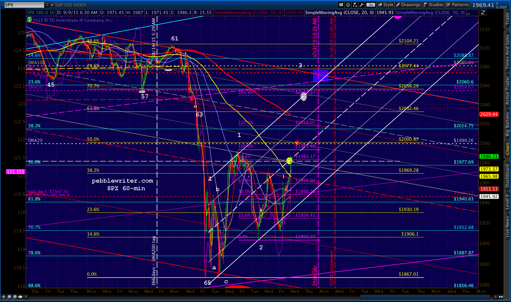Click the flask quick study icon
Image resolution: width=511 pixels, height=302 pixels.
pos(355,5)
